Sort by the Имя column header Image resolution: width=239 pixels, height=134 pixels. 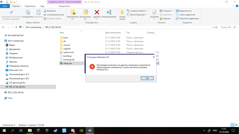click(x=62, y=33)
